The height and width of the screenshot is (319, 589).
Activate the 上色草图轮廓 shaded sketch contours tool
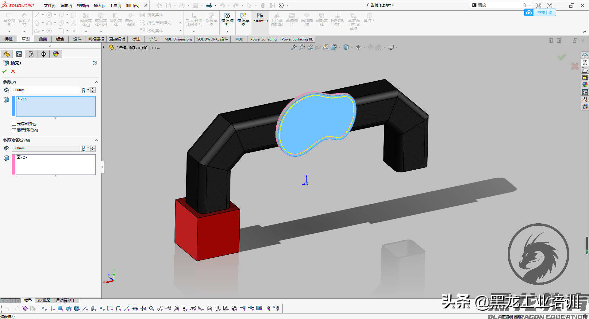(x=277, y=21)
